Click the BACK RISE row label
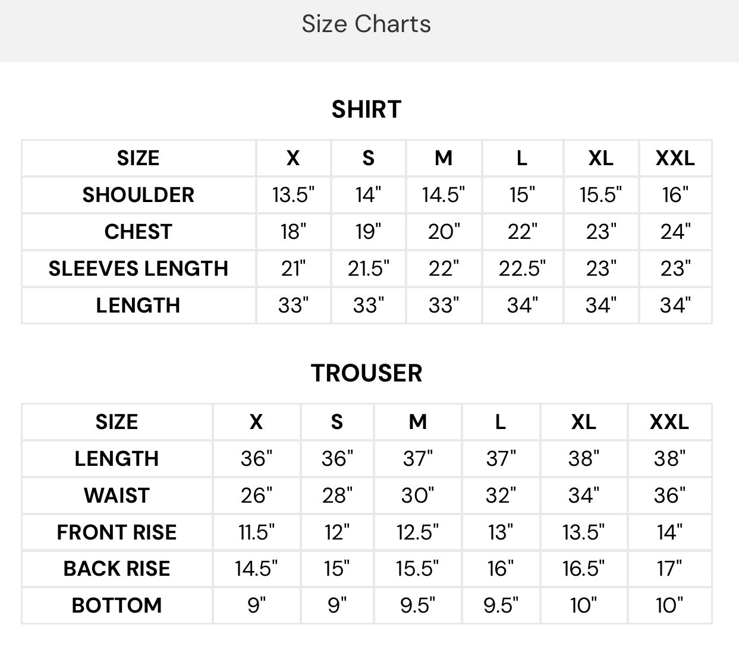This screenshot has width=739, height=656. (117, 569)
